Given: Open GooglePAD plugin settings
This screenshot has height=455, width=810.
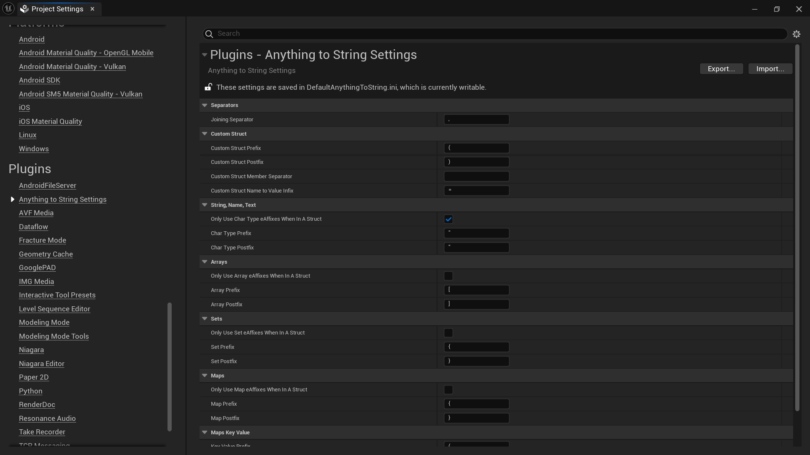Looking at the screenshot, I should tap(37, 268).
